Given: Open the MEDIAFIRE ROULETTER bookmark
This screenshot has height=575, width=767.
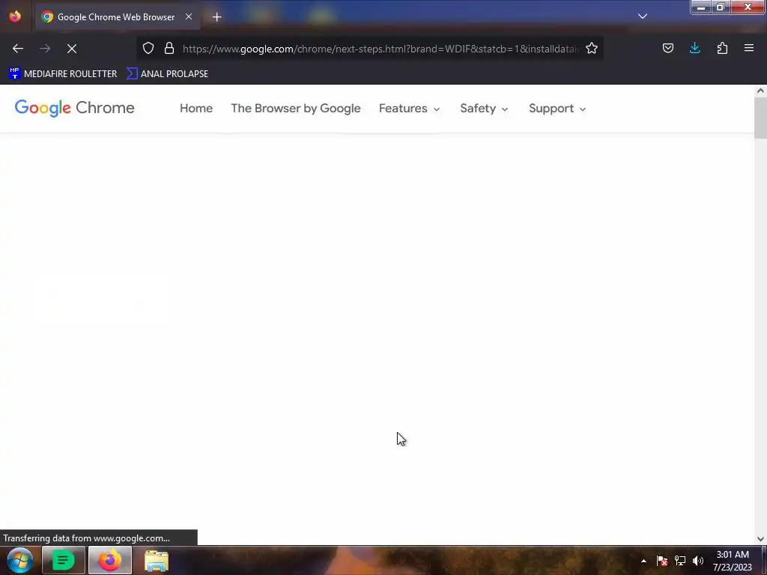Looking at the screenshot, I should [x=63, y=74].
